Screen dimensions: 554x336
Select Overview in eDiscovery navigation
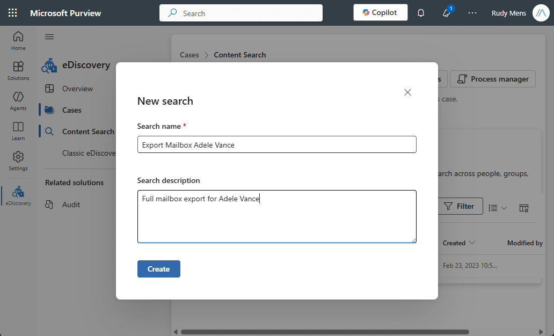(x=77, y=89)
